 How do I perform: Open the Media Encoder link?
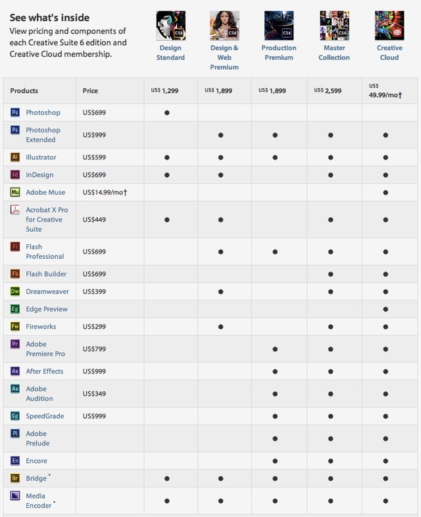click(x=39, y=501)
